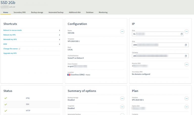Click inside the Gateway address field

tap(160, 56)
